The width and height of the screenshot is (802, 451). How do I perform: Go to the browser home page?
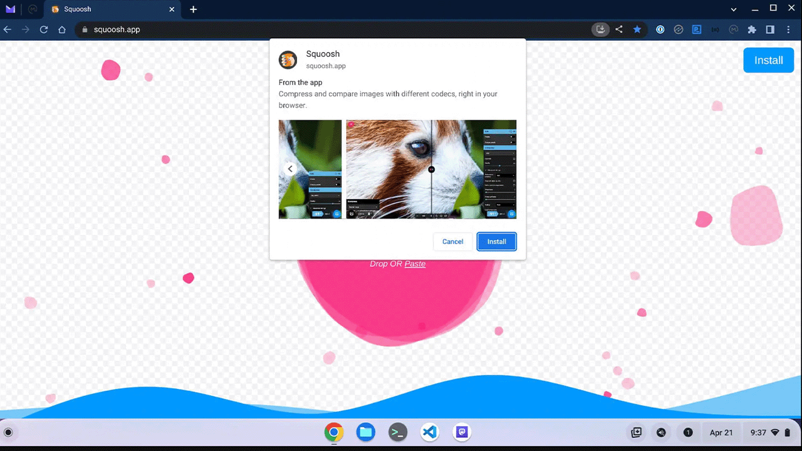pyautogui.click(x=62, y=29)
